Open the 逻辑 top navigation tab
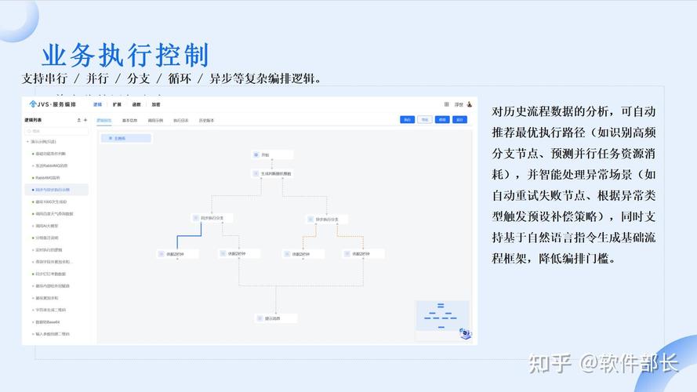 98,105
